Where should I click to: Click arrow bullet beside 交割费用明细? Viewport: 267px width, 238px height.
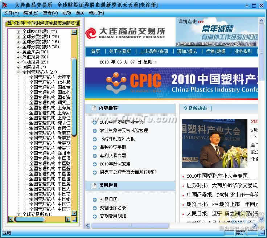coord(95,216)
